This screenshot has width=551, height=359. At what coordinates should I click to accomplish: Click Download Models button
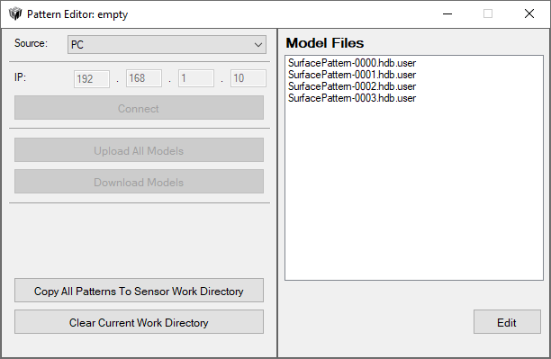[x=139, y=182]
